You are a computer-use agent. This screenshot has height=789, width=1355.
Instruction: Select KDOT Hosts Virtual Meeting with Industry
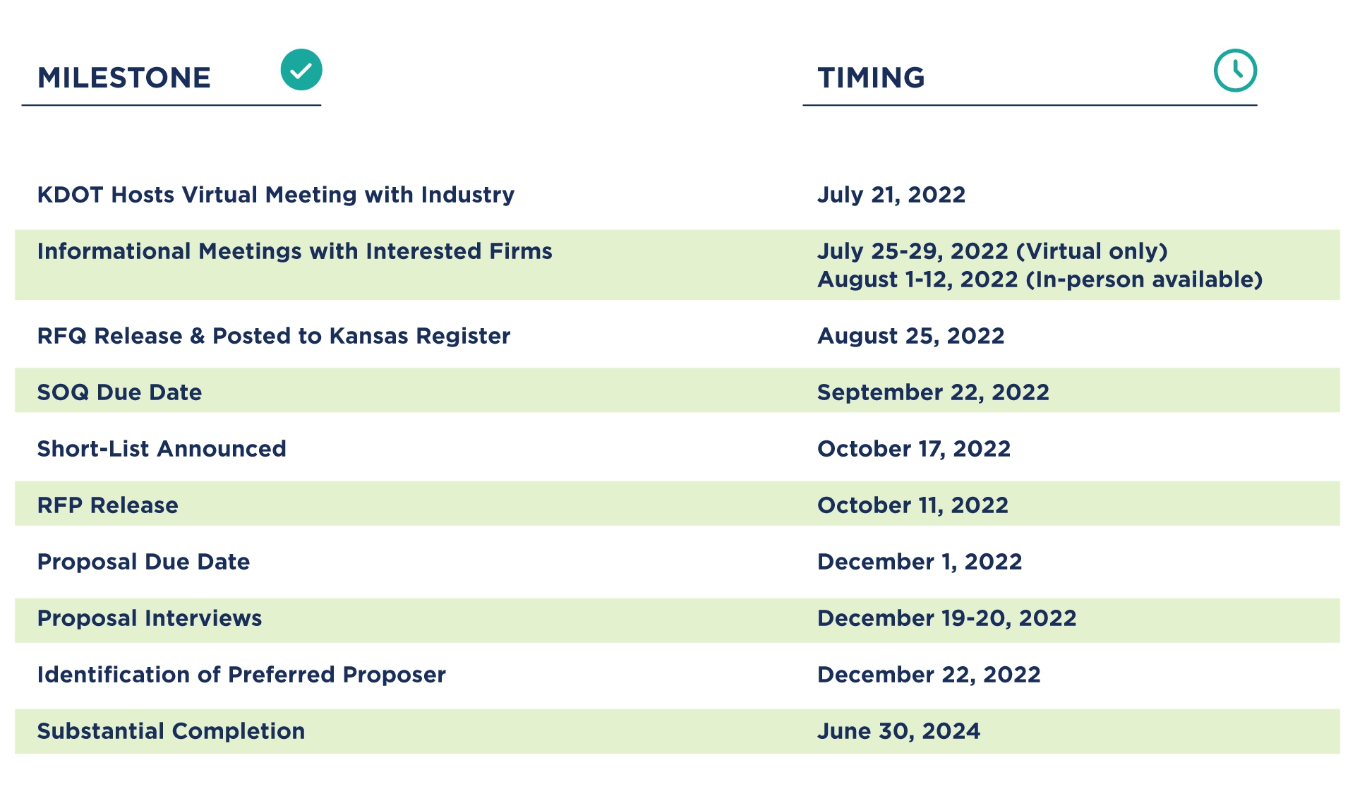coord(276,195)
